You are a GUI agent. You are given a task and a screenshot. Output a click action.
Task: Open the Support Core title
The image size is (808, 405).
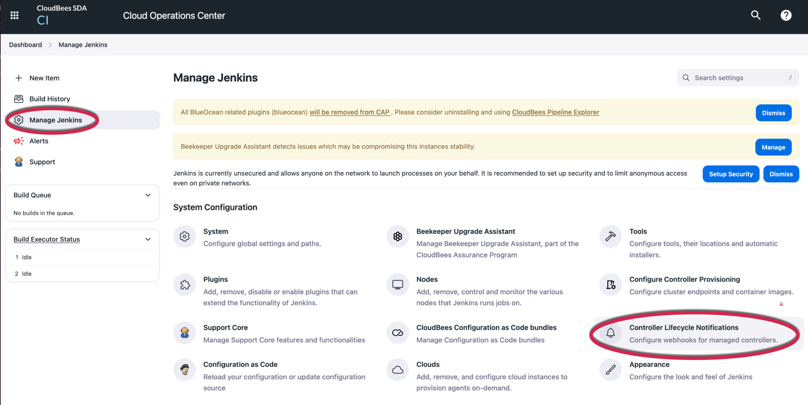tap(225, 328)
